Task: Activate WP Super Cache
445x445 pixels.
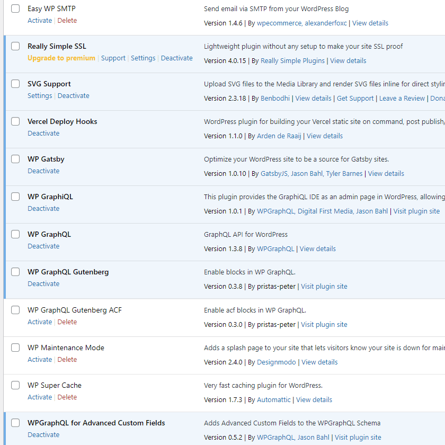Action: pyautogui.click(x=40, y=397)
